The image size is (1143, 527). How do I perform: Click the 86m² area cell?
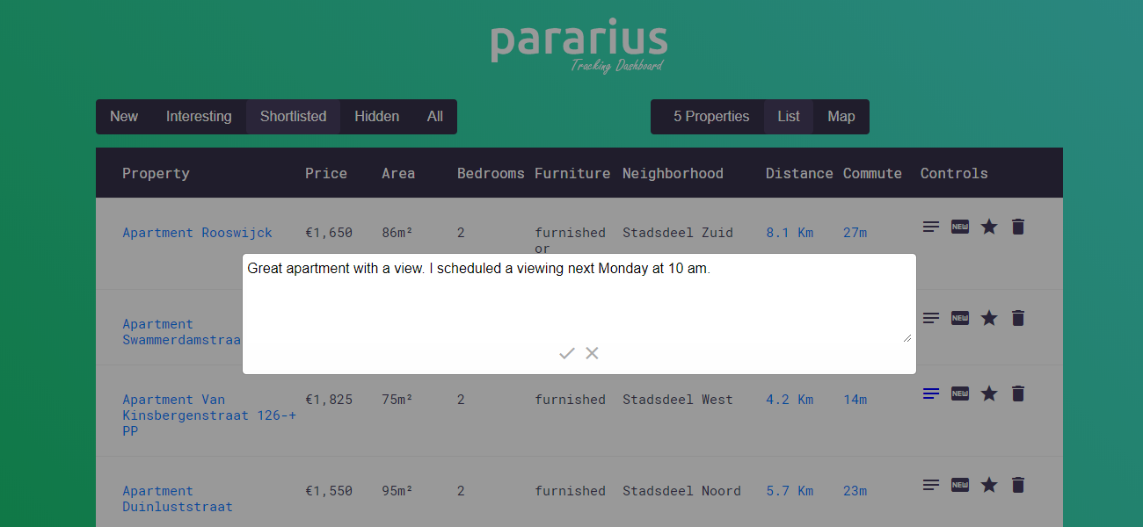[x=397, y=233]
